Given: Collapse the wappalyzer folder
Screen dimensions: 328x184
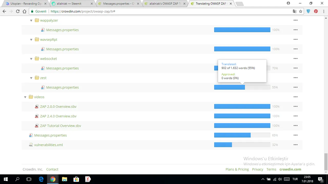Looking at the screenshot, I should (31, 20).
